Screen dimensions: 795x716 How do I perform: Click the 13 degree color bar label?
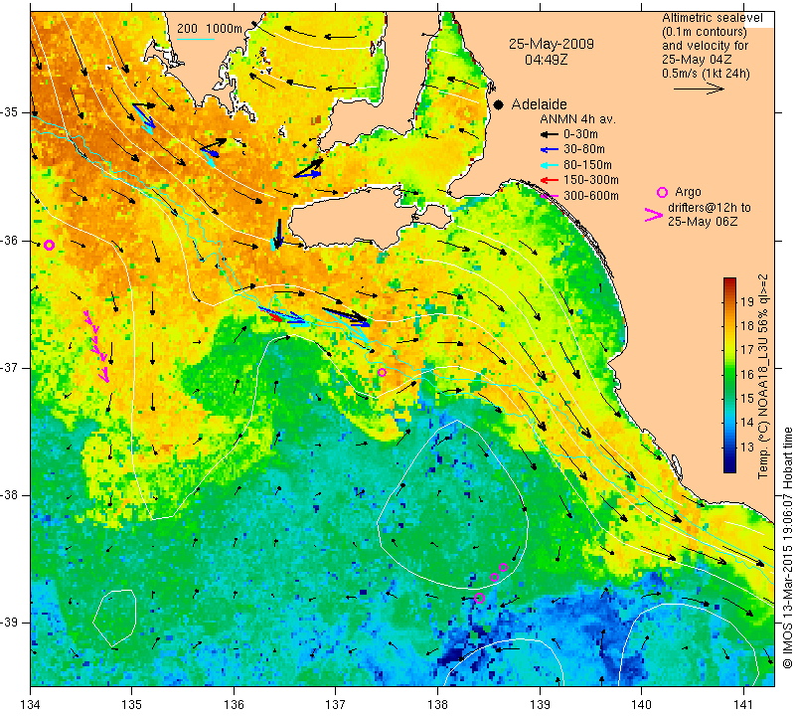pyautogui.click(x=747, y=447)
